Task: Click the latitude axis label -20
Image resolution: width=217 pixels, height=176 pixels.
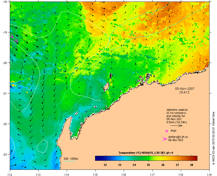Action: 5,63
